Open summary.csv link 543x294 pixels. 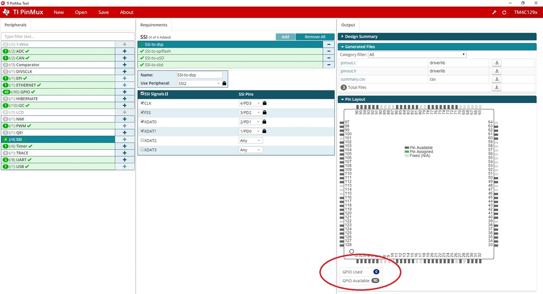pyautogui.click(x=353, y=79)
